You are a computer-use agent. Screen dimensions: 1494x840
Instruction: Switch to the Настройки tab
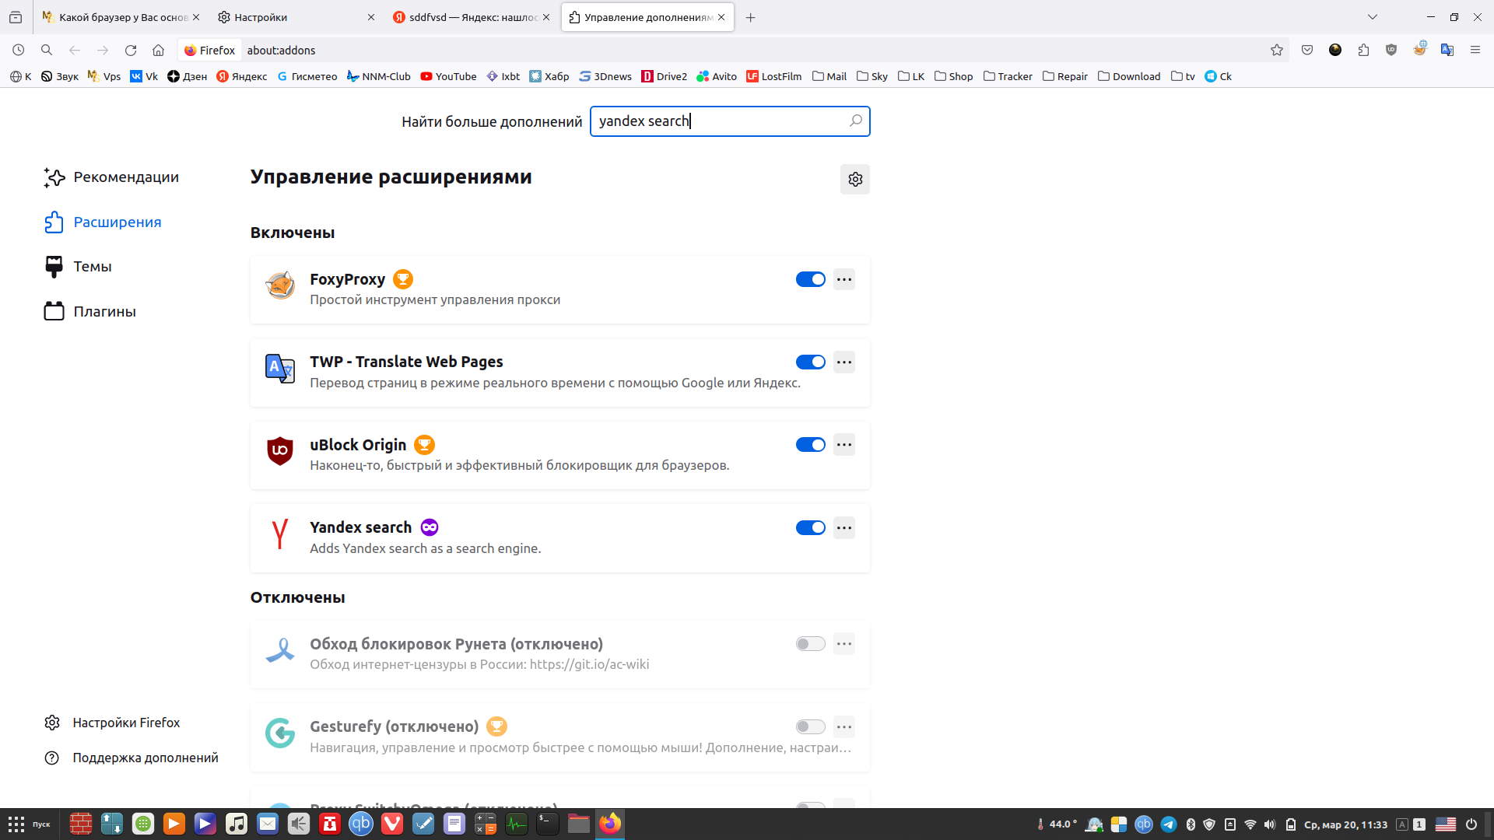(296, 17)
